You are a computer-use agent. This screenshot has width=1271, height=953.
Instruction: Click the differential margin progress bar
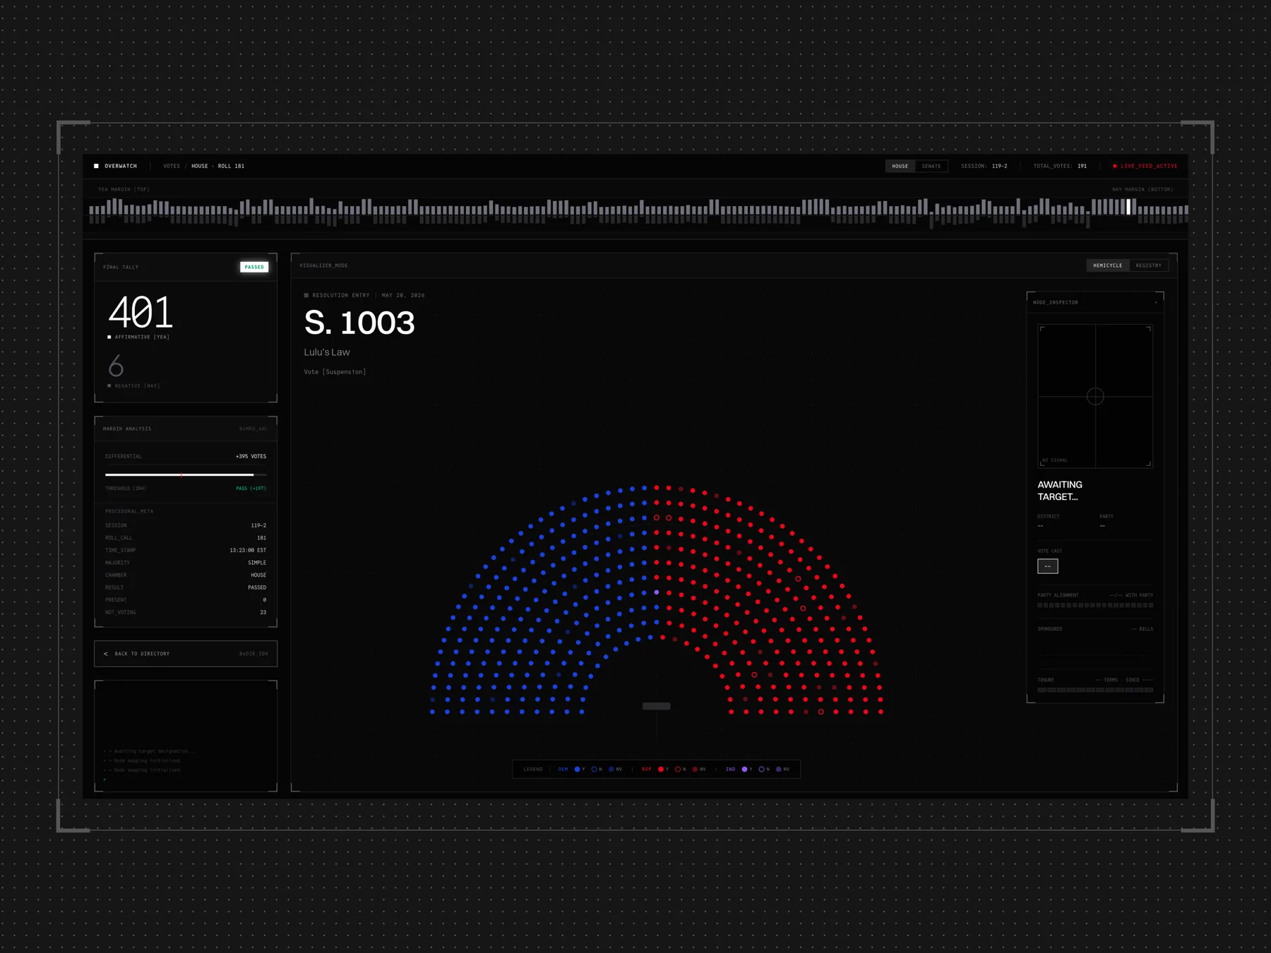tap(186, 474)
